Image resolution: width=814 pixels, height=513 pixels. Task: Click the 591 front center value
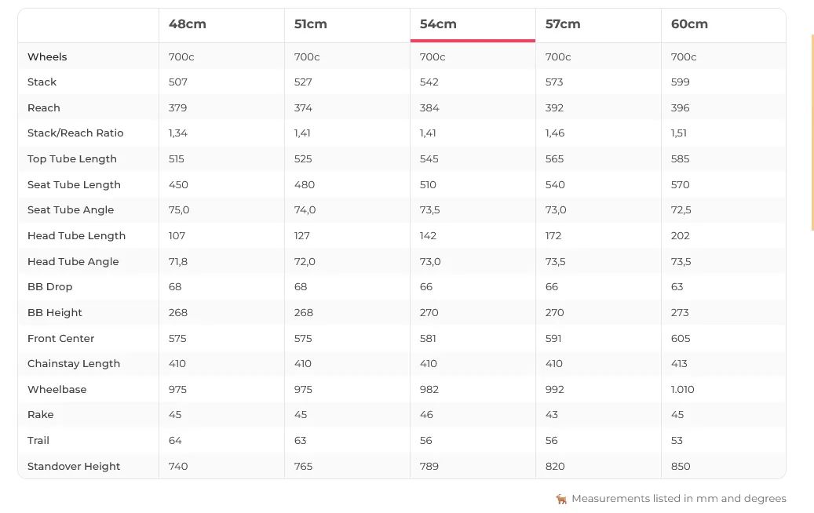click(555, 339)
